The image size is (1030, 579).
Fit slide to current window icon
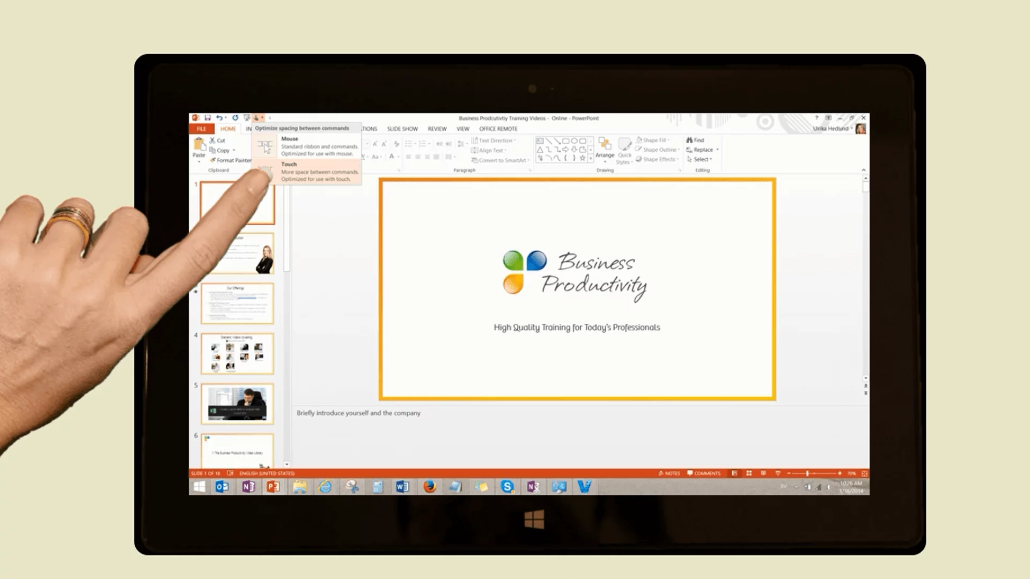click(864, 473)
